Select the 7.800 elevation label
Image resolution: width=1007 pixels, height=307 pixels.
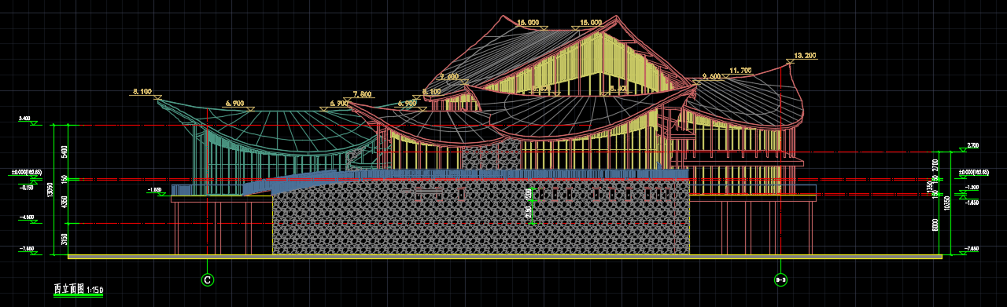[363, 94]
